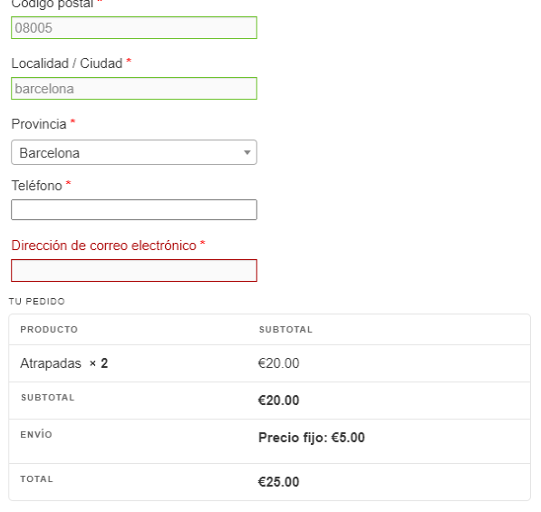Select the Atrapadas × 2 product row

coord(269,363)
